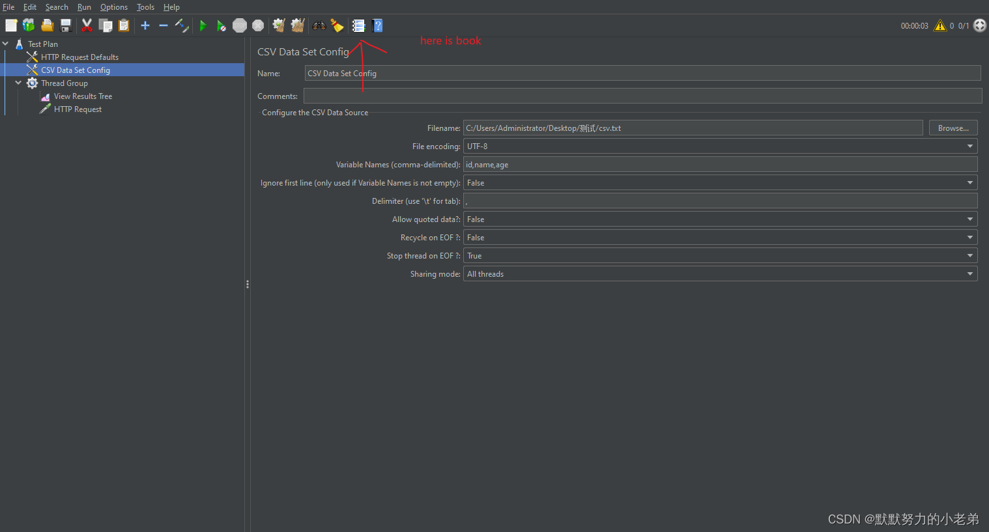989x532 pixels.
Task: Open the Options menu
Action: (x=114, y=7)
